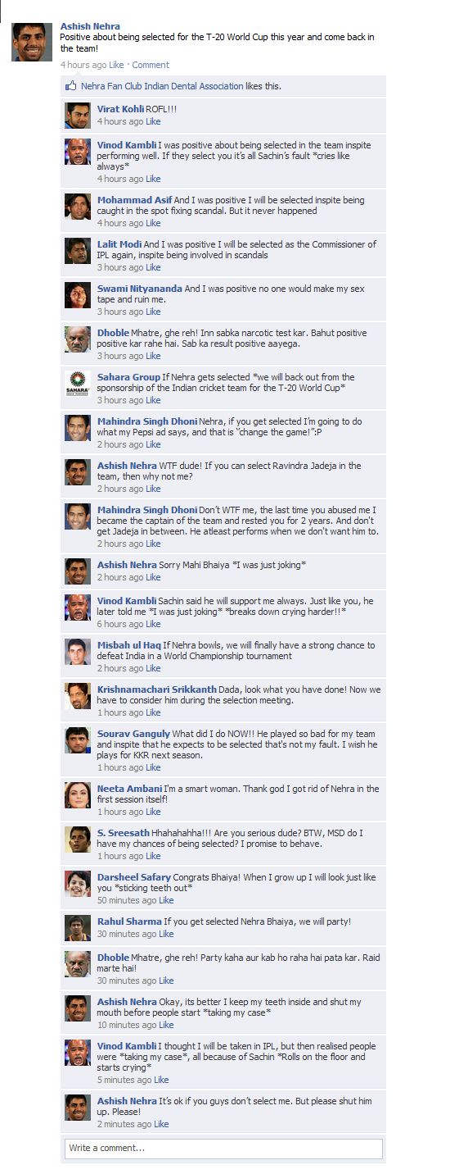Click the thumbs-up likes icon
Viewport: 459px width, 1174px height.
(71, 86)
